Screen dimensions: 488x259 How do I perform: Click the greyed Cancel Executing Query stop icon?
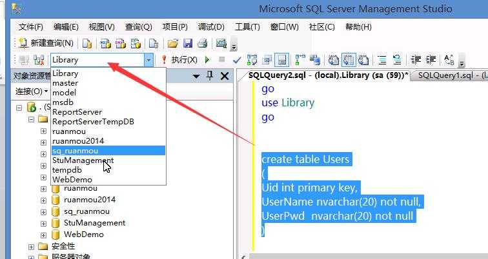221,59
